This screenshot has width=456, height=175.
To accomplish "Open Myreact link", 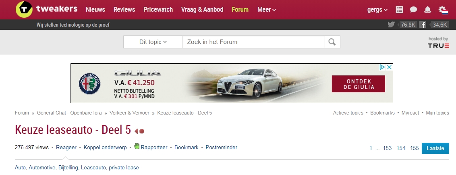I will pyautogui.click(x=410, y=112).
